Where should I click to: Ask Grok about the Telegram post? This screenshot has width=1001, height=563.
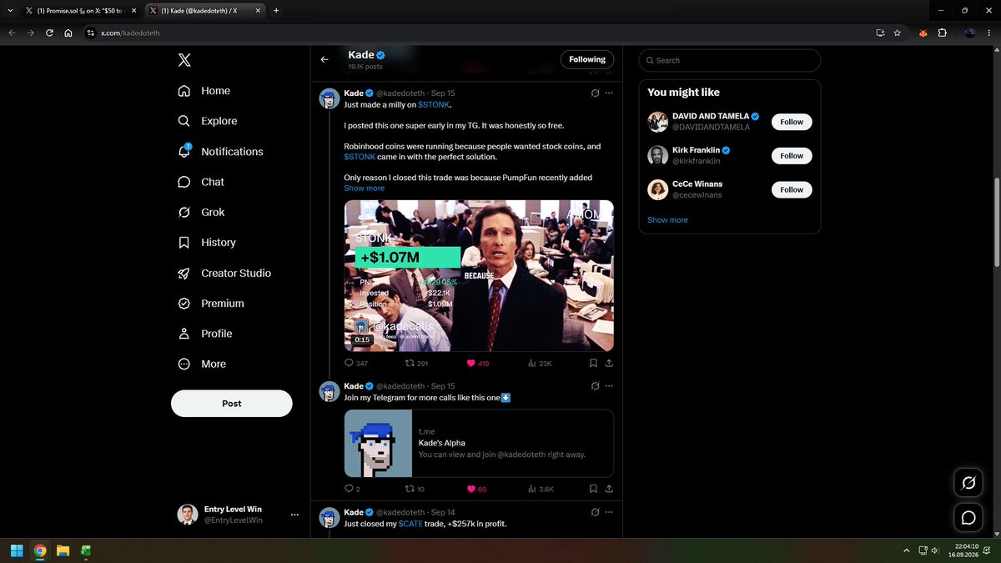595,386
